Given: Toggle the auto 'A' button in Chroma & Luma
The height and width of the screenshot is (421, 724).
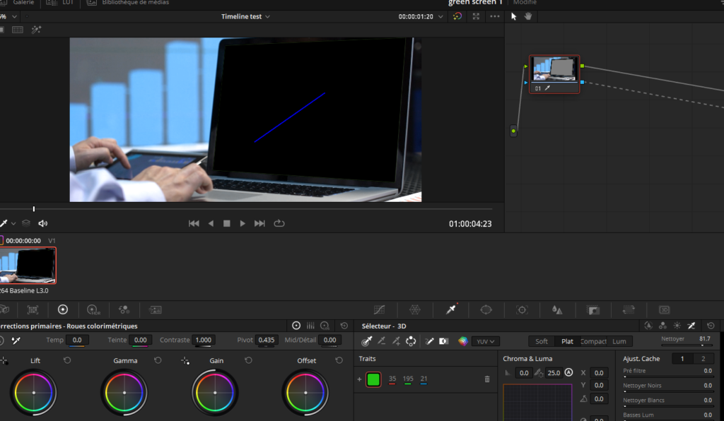Looking at the screenshot, I should [x=568, y=372].
